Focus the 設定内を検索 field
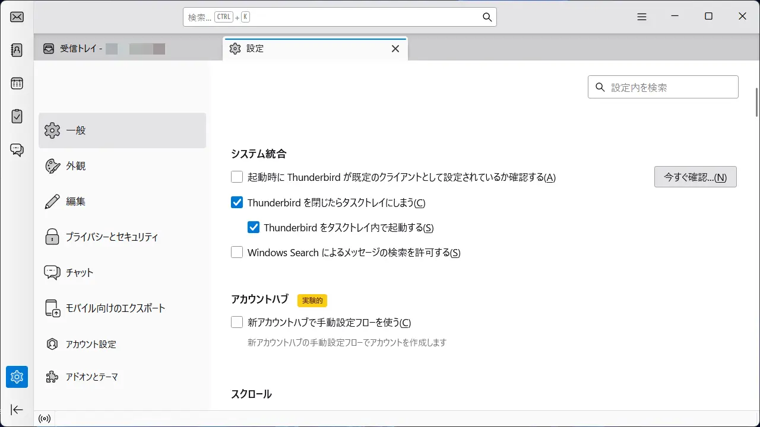The image size is (760, 427). [x=663, y=87]
